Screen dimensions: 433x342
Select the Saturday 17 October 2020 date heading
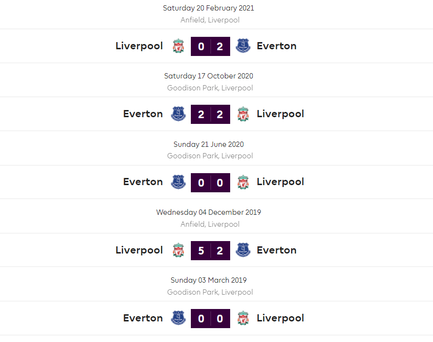point(209,76)
